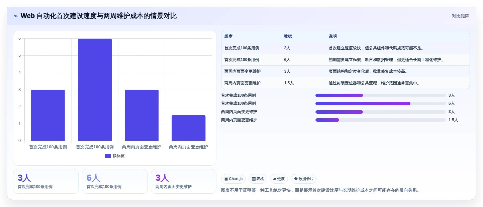Toggle the 指标值 legend color box
Screen dimensions: 483x207
(x=108, y=156)
